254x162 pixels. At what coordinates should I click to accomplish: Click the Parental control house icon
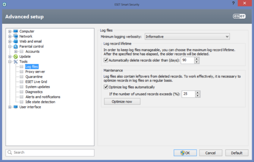click(x=15, y=47)
